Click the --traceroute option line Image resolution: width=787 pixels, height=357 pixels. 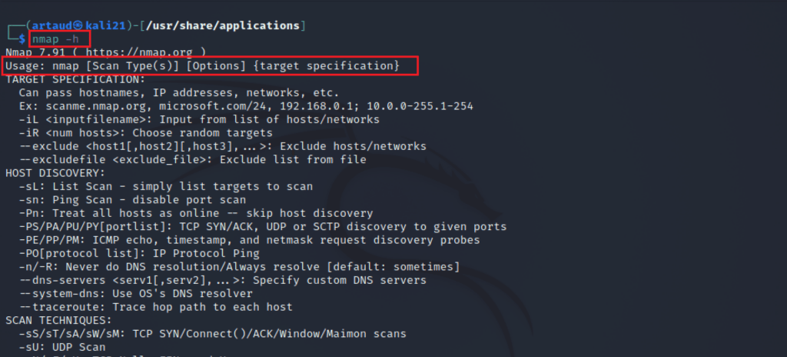(x=155, y=307)
